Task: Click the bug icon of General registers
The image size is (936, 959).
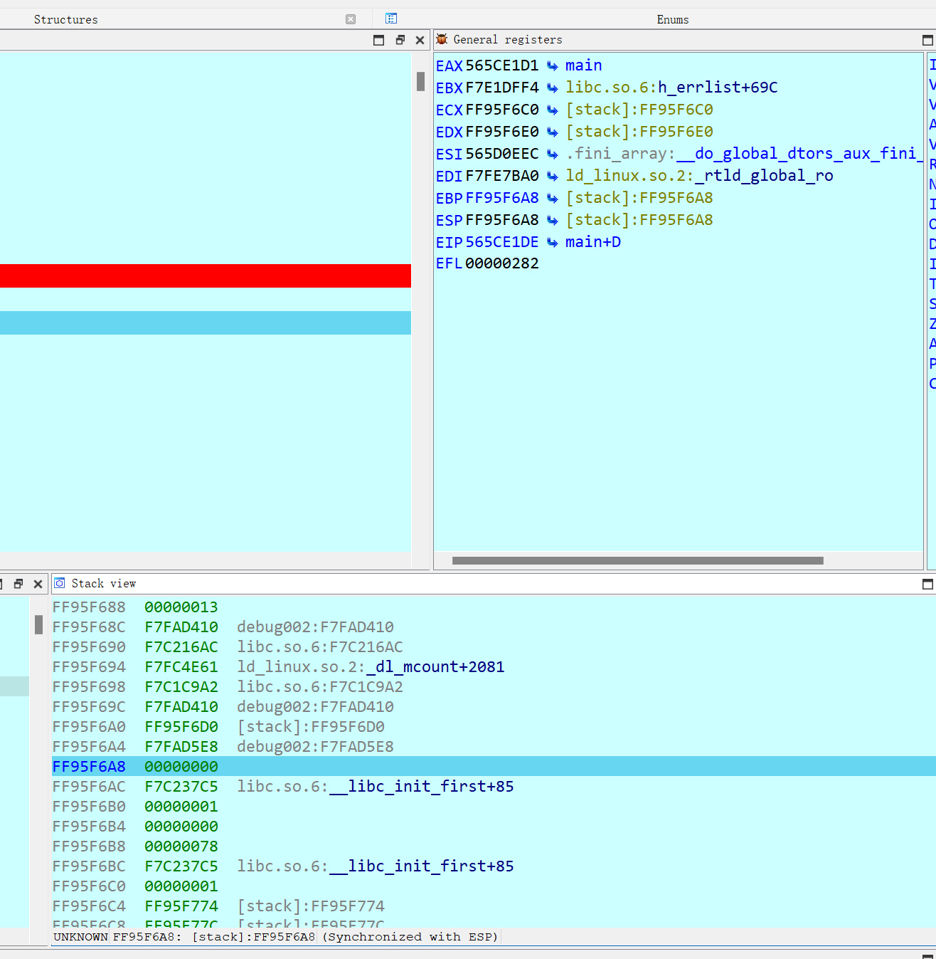Action: [x=442, y=39]
